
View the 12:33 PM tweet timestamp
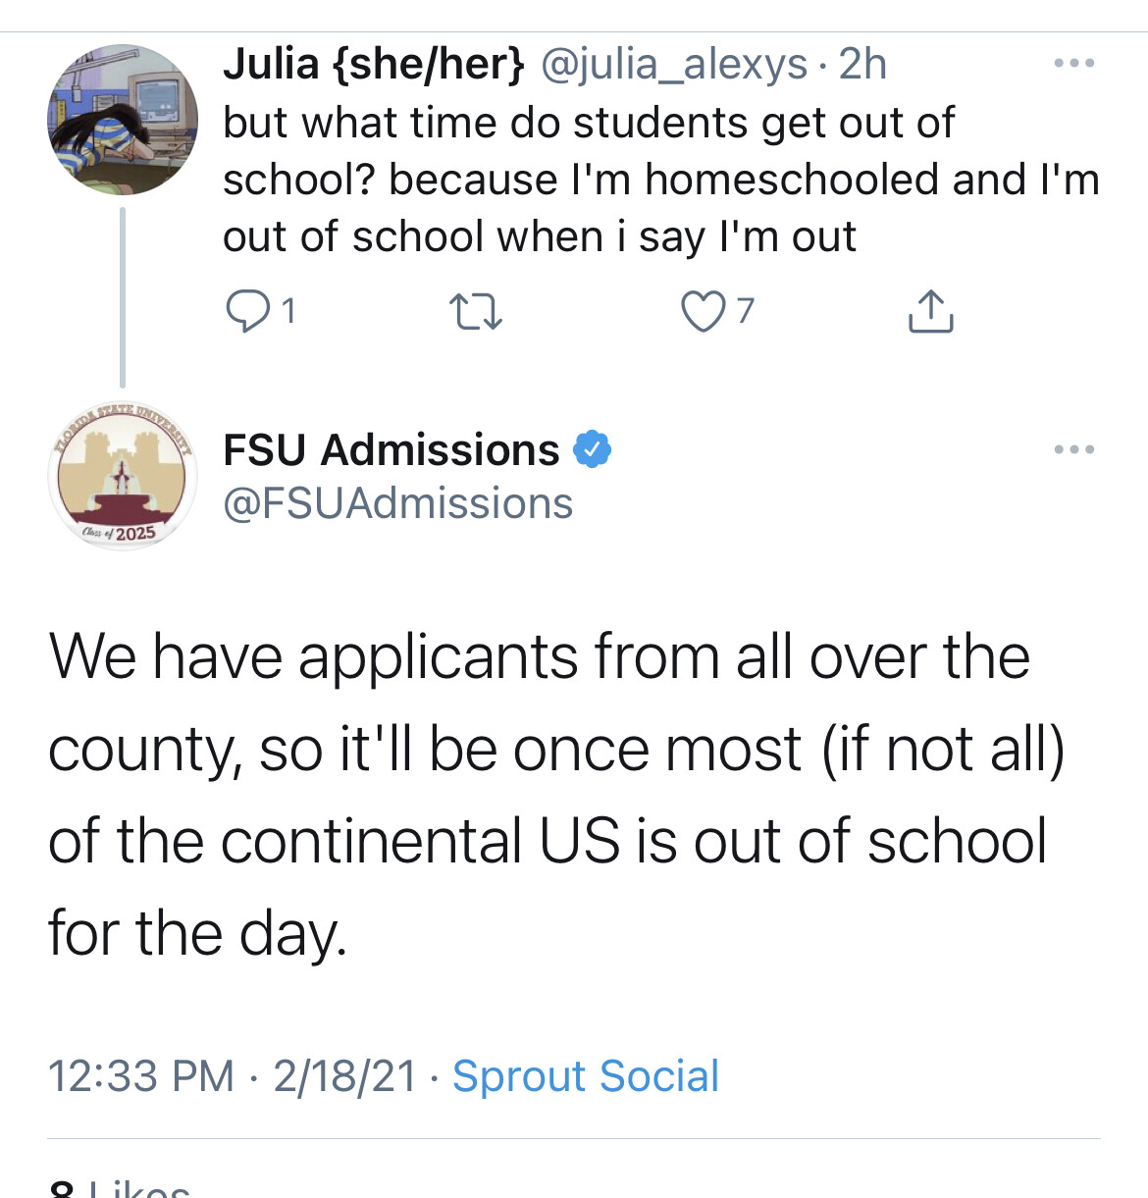[x=141, y=1076]
